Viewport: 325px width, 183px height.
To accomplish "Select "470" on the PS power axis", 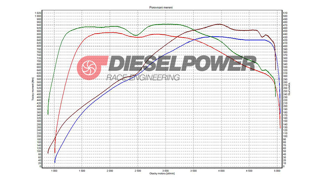I will [285, 25].
